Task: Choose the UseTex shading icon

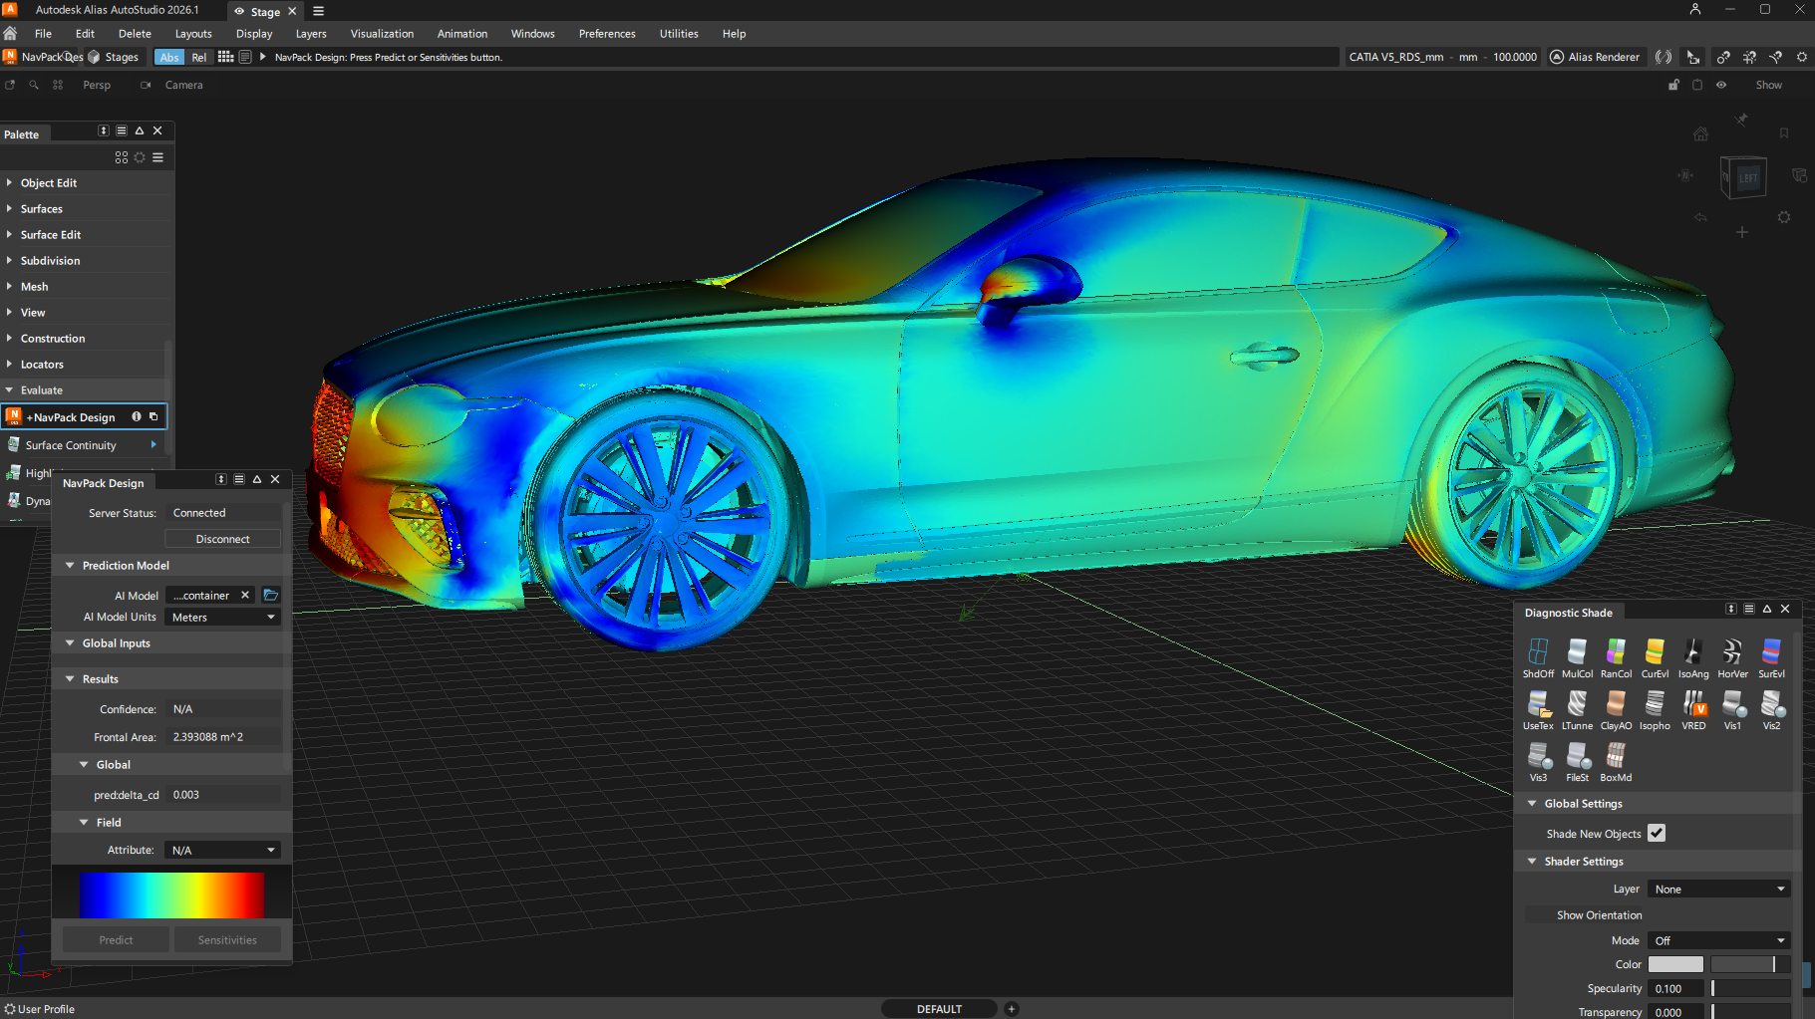Action: tap(1538, 705)
